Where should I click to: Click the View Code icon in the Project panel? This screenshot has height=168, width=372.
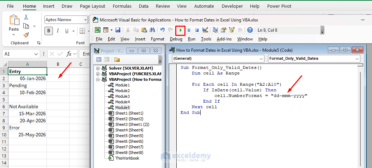pyautogui.click(x=99, y=59)
